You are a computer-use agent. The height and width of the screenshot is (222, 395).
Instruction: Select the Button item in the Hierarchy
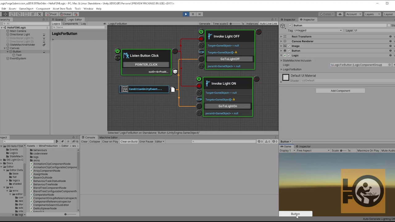click(17, 51)
